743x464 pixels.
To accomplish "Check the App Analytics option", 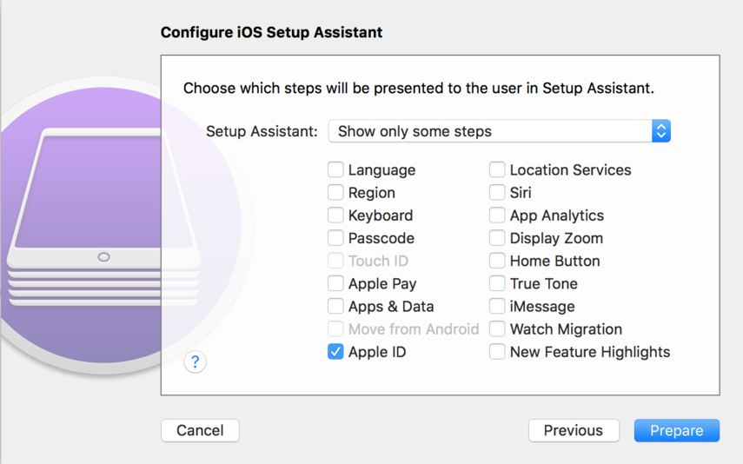I will [497, 215].
